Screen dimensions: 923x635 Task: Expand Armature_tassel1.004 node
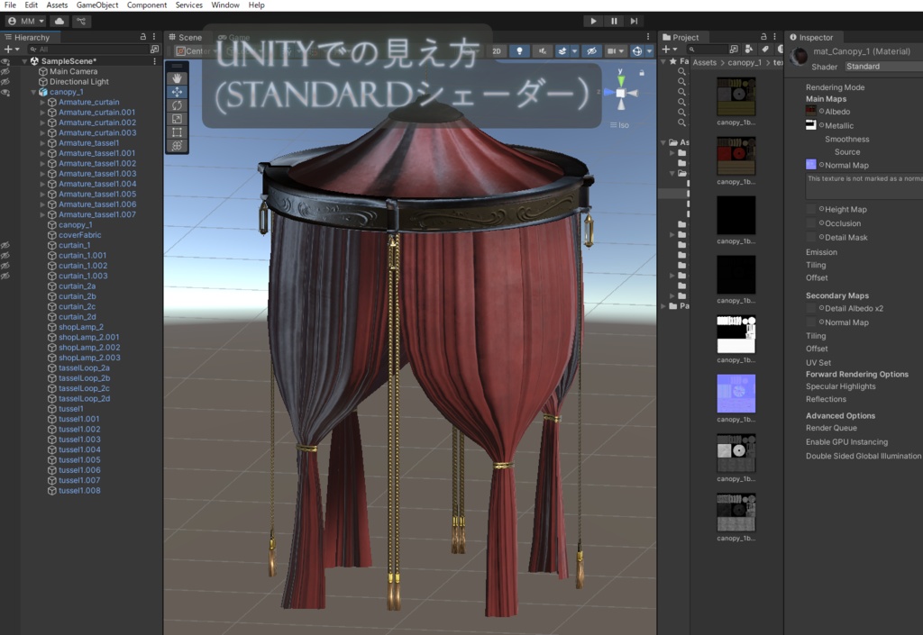[42, 184]
